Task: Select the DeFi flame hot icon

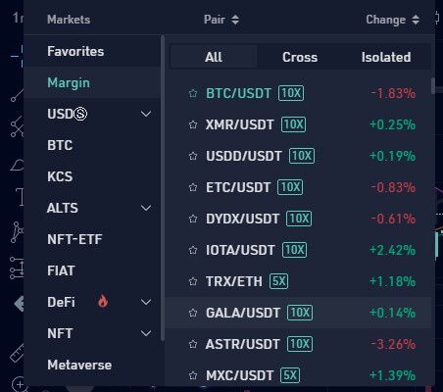Action: pos(103,301)
